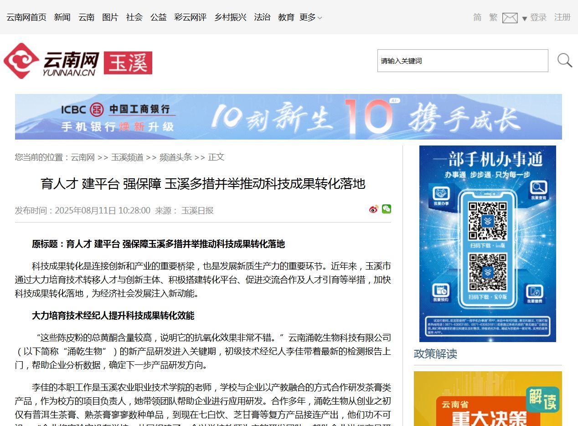Screen dimensions: 578x426
Task: Click the 登录 login link
Action: tap(538, 17)
